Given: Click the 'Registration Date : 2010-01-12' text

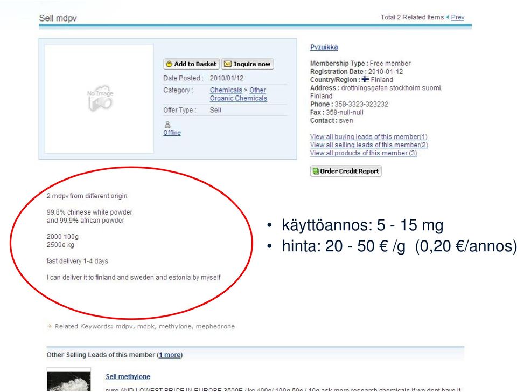Looking at the screenshot, I should 357,72.
